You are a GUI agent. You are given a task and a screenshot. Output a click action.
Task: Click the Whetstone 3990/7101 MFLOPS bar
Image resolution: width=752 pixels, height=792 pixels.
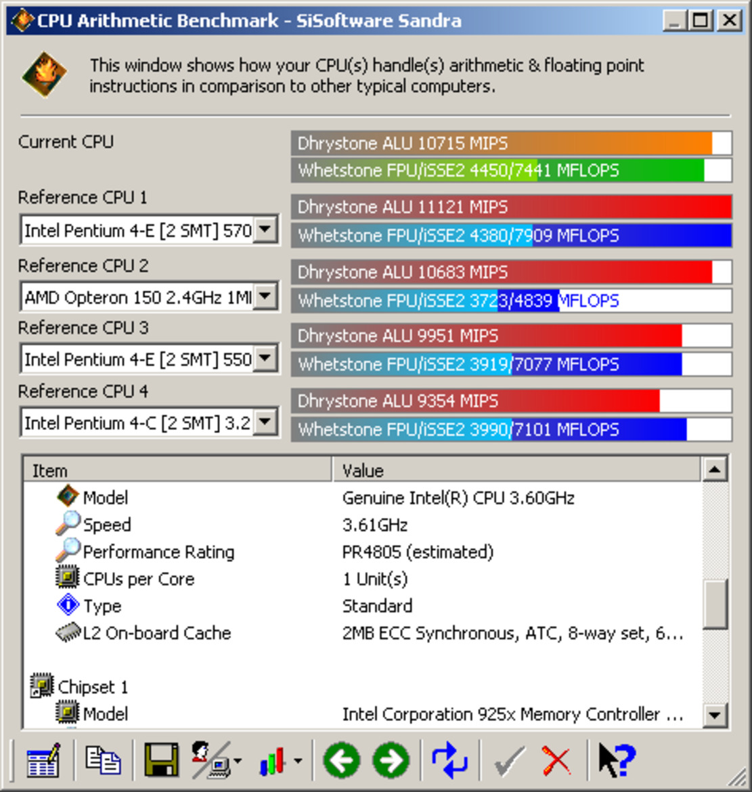click(x=511, y=429)
